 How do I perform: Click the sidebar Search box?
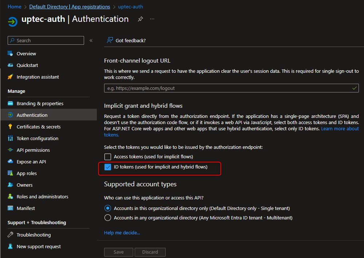pos(46,40)
